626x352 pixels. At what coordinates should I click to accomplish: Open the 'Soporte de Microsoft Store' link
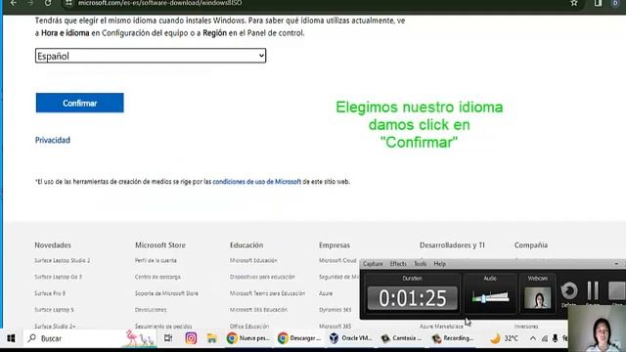coord(166,293)
